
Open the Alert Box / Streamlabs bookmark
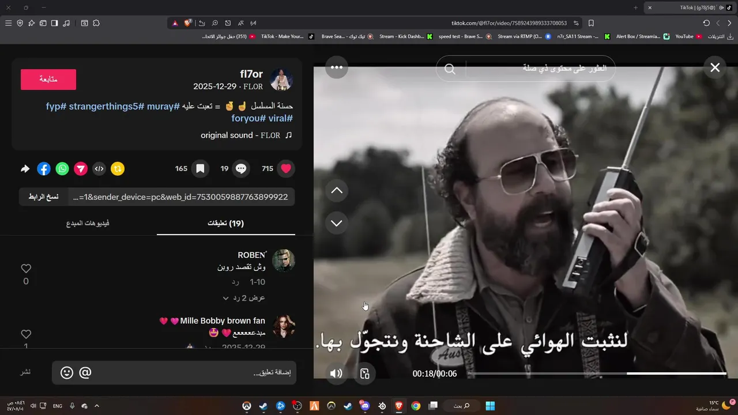coord(642,36)
